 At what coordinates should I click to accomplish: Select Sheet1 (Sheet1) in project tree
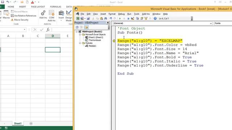(x=96, y=37)
